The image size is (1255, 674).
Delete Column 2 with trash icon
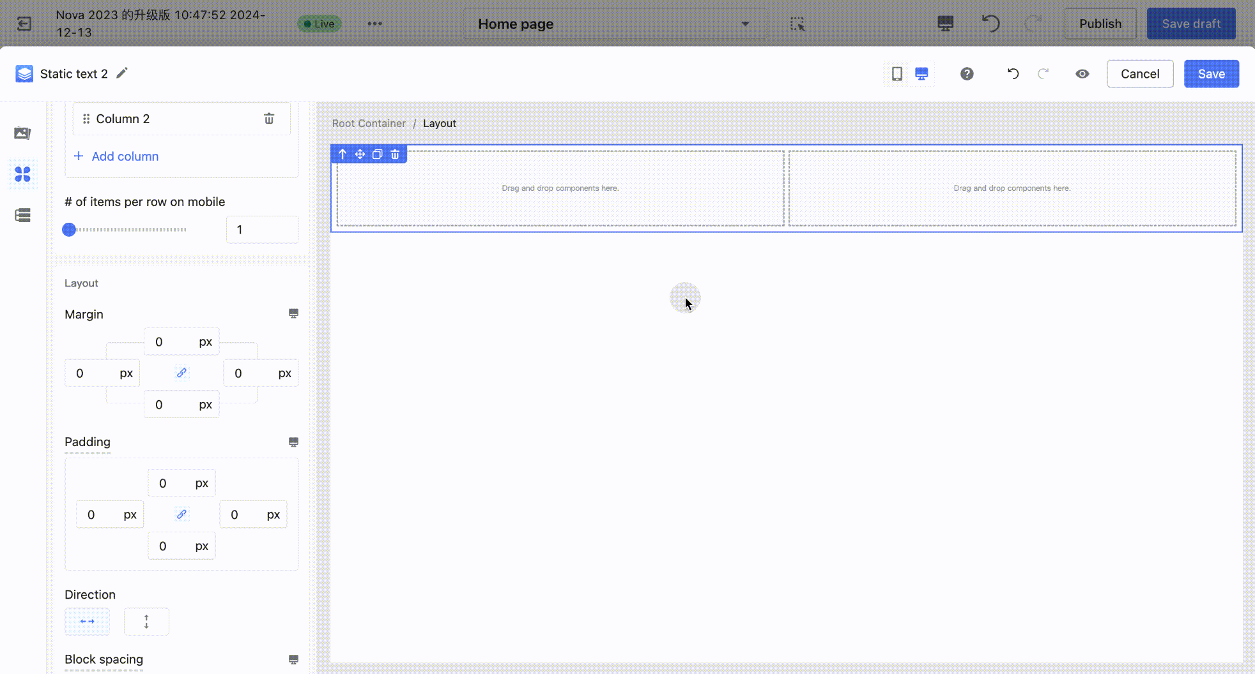(x=269, y=119)
